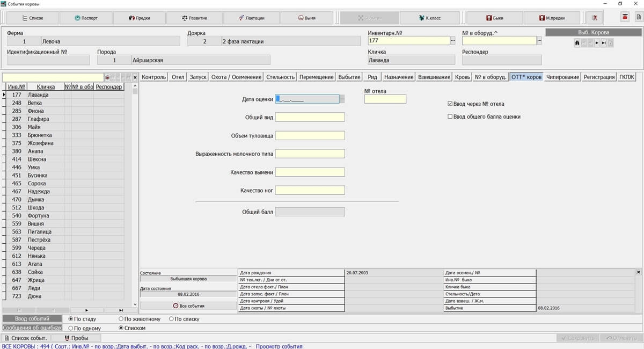Switch to the Взвешивание tab

[x=434, y=77]
